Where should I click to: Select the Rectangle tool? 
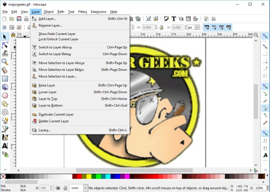5,79
